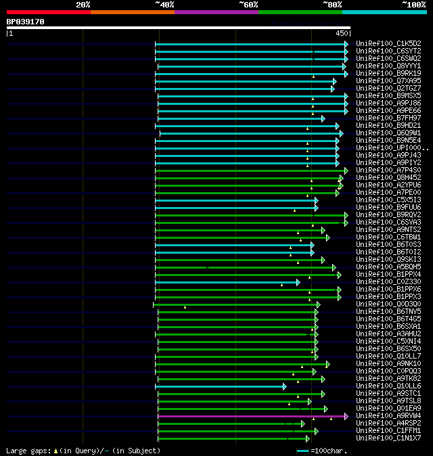Click the BP039170 query name
The image size is (433, 456).
tap(25, 22)
